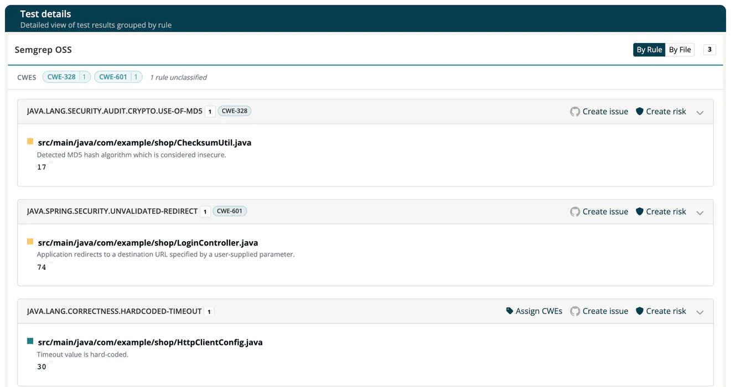Filter by CWE-328 chip

[x=66, y=77]
